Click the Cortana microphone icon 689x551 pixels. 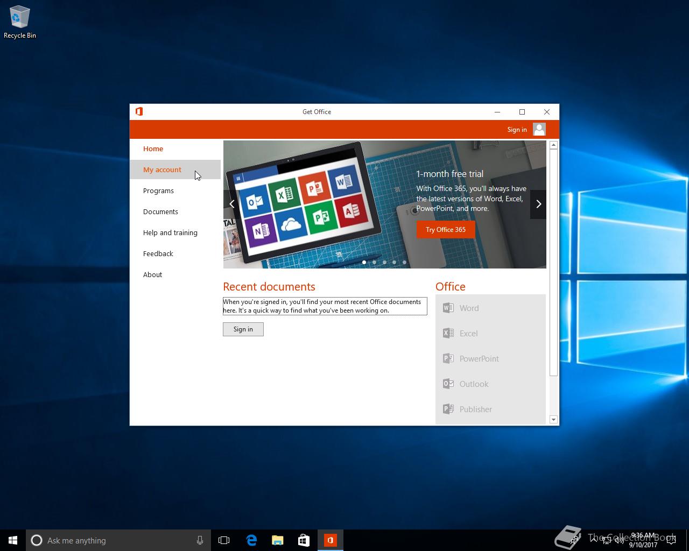[x=200, y=540]
